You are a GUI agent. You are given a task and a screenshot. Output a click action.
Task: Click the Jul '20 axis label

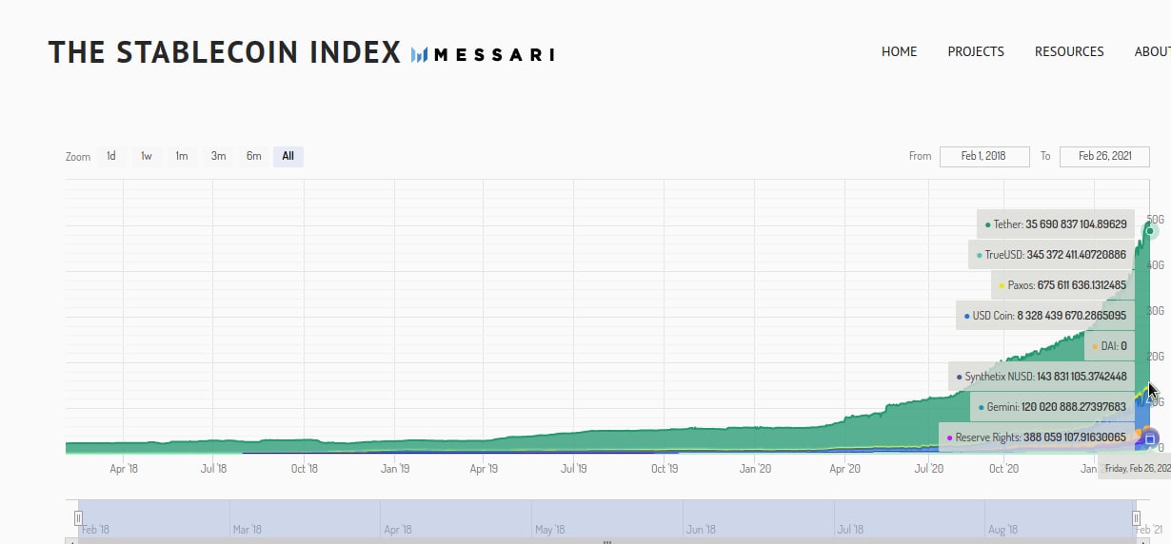pyautogui.click(x=929, y=469)
